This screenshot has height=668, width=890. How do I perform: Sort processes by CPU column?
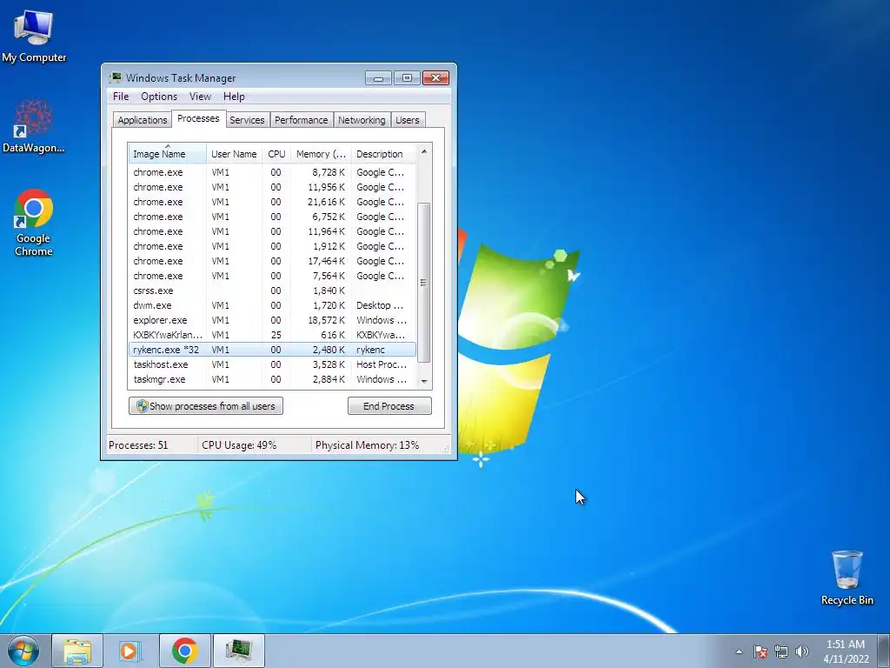[276, 154]
